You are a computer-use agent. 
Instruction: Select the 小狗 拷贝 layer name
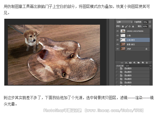131,40
